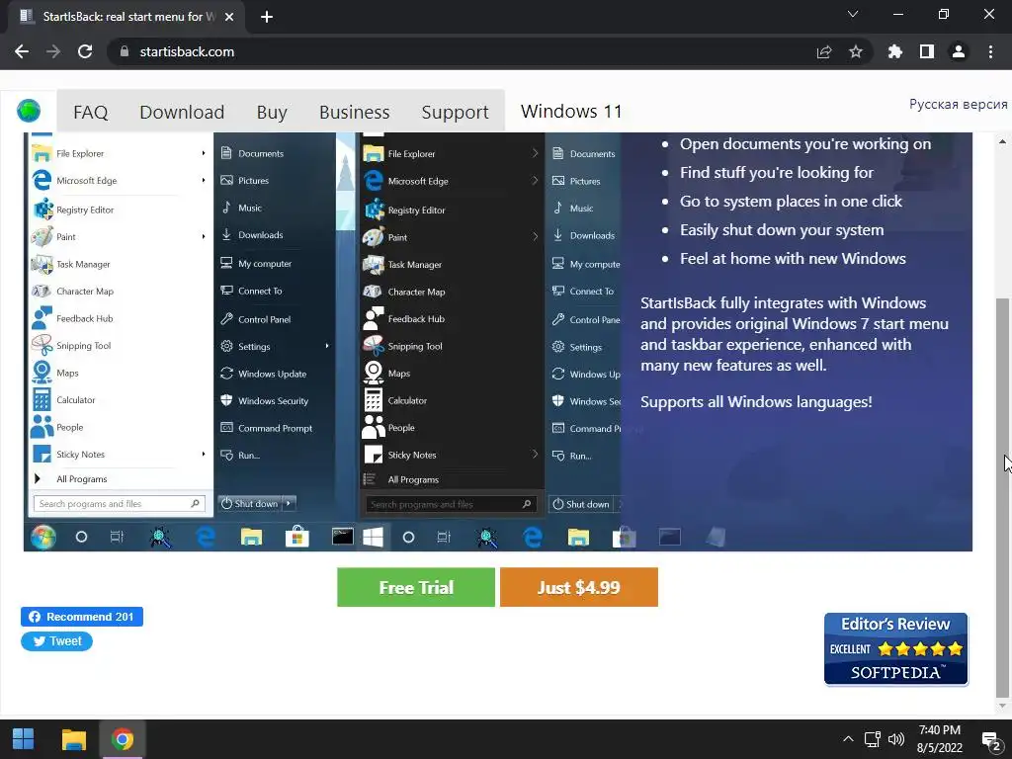Expand Microsoft Edge arrow in light start menu
The image size is (1012, 759).
pos(204,181)
